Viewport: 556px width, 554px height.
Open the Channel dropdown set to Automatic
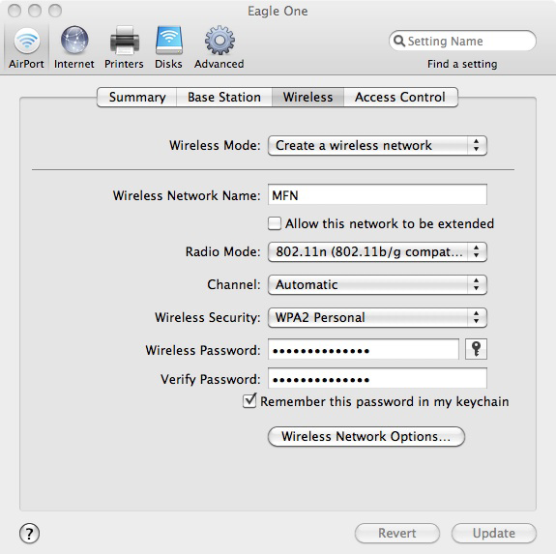click(x=377, y=284)
